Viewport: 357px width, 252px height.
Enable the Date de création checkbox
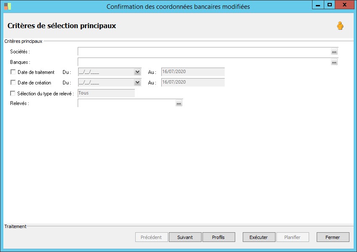[x=13, y=82]
